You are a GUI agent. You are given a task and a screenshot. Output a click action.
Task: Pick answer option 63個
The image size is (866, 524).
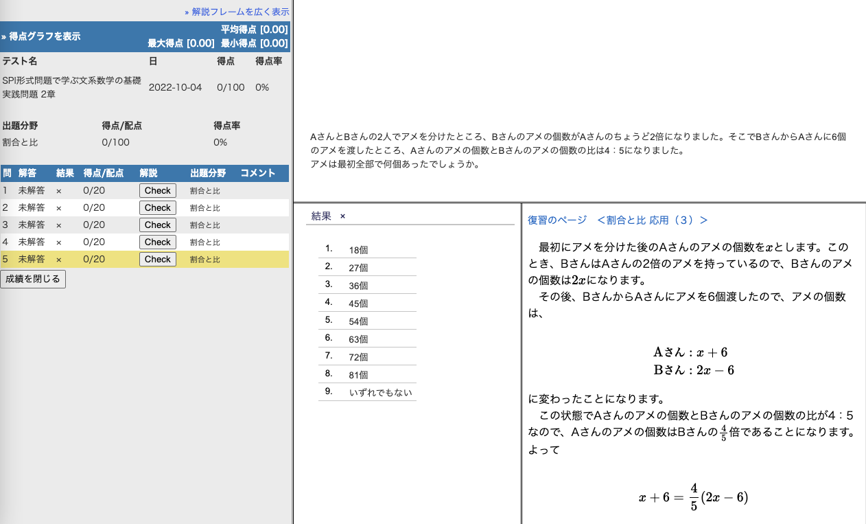pos(358,339)
